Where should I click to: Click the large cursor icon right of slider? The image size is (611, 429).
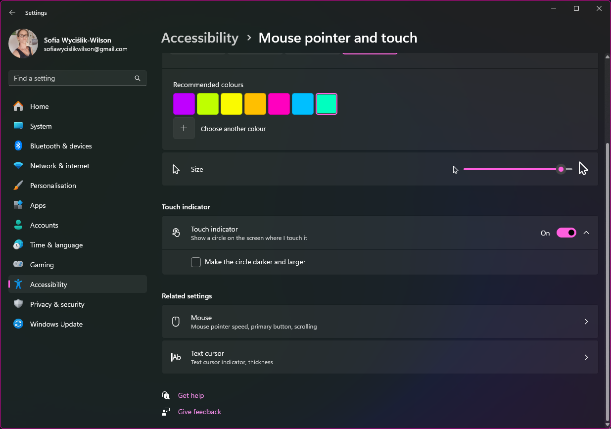point(583,169)
